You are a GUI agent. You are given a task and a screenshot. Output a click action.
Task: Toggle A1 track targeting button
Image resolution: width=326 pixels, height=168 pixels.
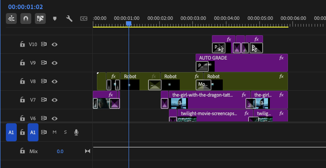(x=33, y=132)
